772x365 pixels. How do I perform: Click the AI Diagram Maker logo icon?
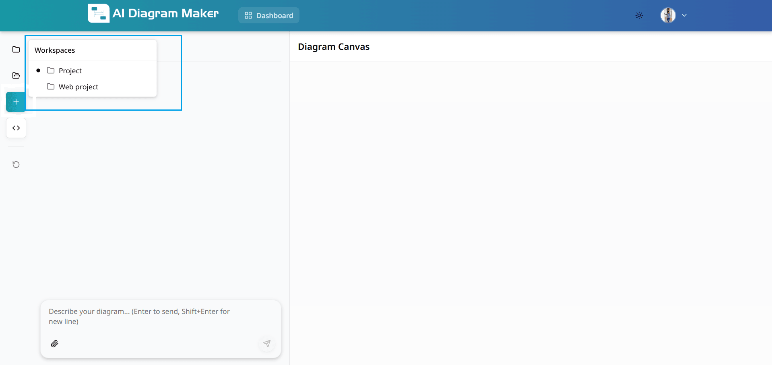click(99, 14)
